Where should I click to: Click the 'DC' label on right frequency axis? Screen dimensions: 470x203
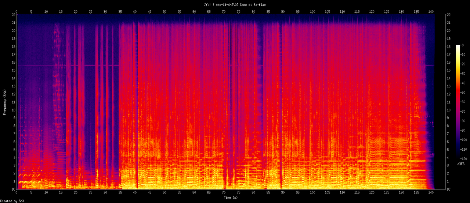click(x=449, y=189)
